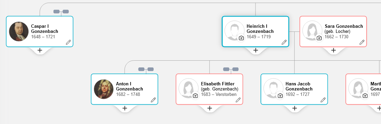Click camera icon on Sara Gonzenbach avatar
381x124 pixels.
pyautogui.click(x=319, y=38)
